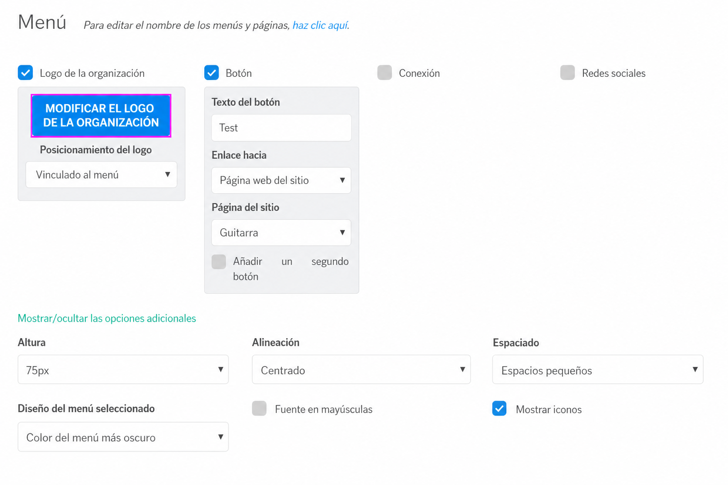This screenshot has height=485, width=728.
Task: Disable the Mostrar iconos checkbox
Action: pos(500,408)
